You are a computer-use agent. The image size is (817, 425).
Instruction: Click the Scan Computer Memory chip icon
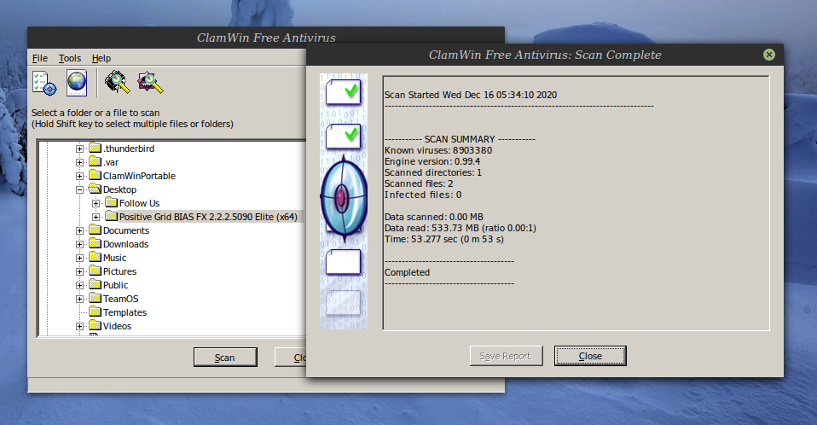[117, 83]
